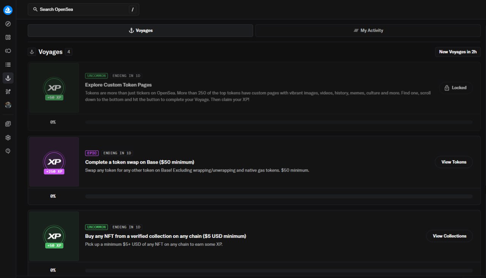The height and width of the screenshot is (278, 486).
Task: Click the 'Tokens are more than just tickers' description
Action: 258,96
